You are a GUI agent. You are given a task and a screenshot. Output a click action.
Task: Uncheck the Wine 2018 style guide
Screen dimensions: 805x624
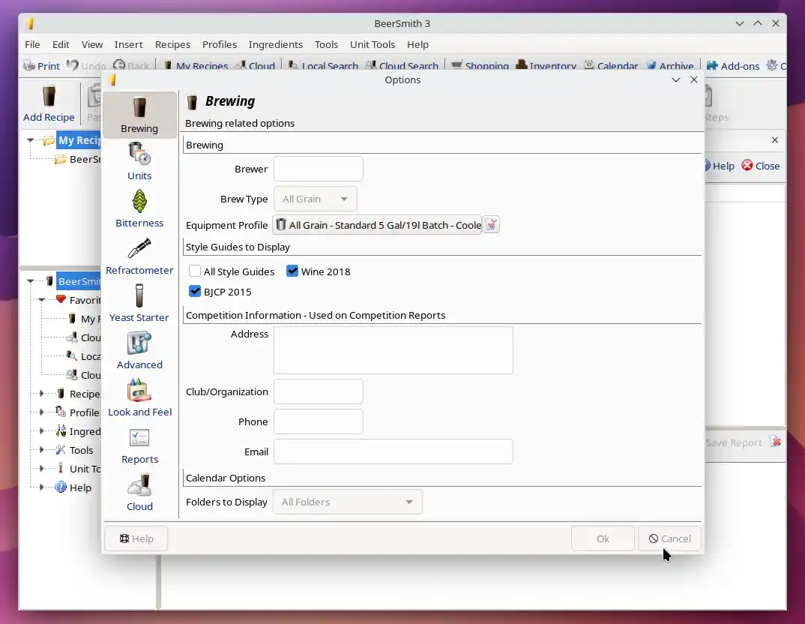click(292, 271)
